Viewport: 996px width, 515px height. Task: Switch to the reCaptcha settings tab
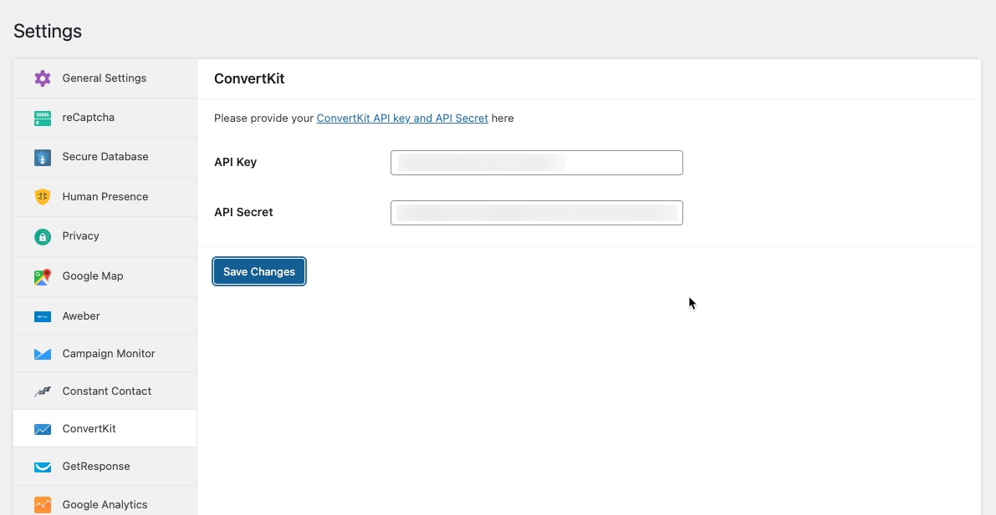(x=88, y=118)
